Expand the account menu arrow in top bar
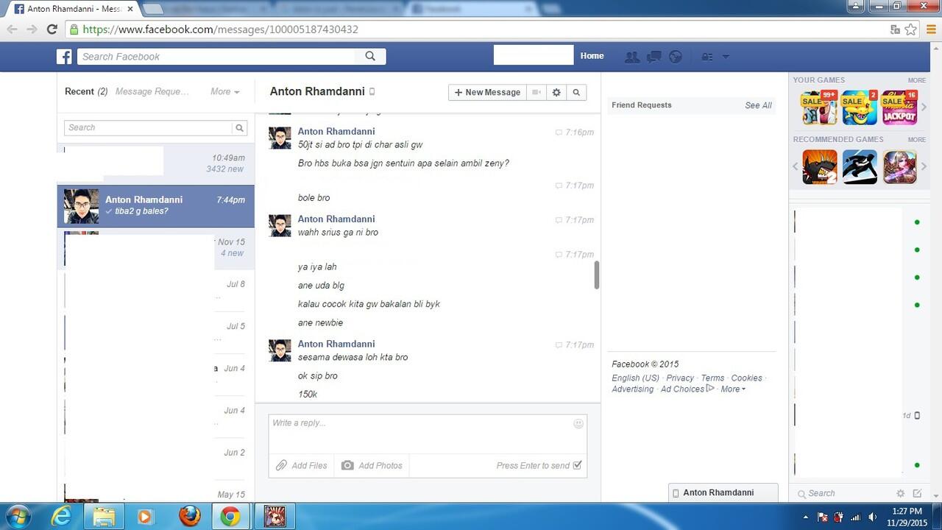The image size is (942, 530). click(726, 57)
